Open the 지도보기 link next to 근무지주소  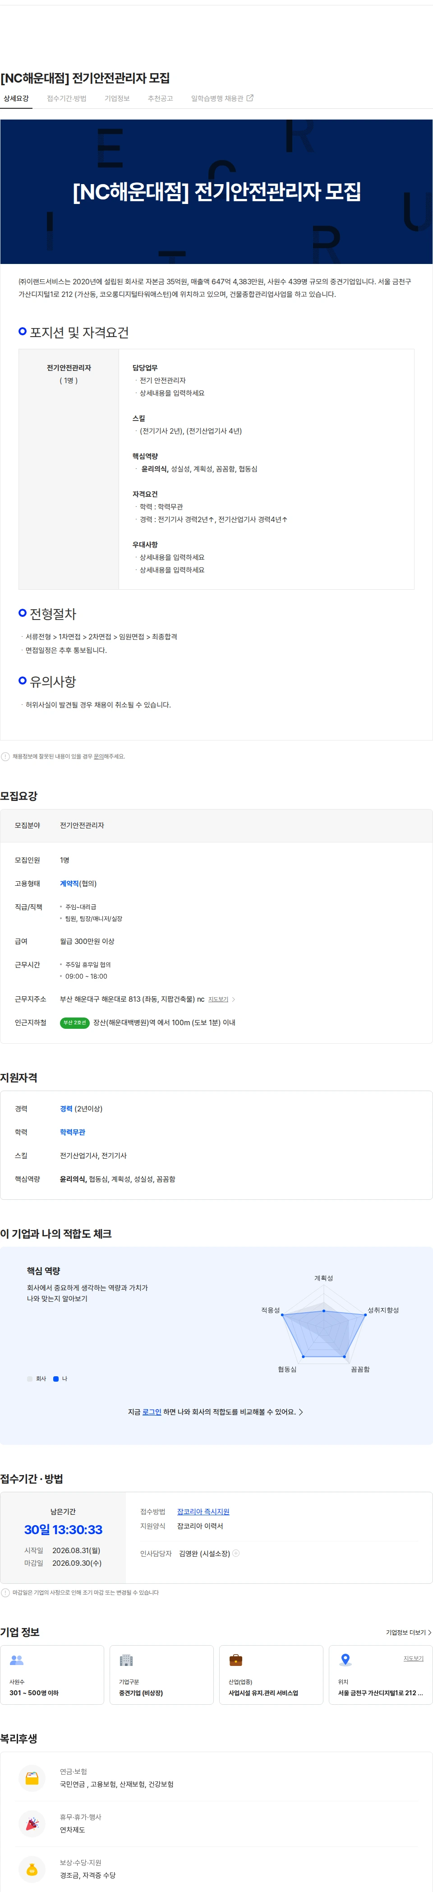tap(218, 999)
